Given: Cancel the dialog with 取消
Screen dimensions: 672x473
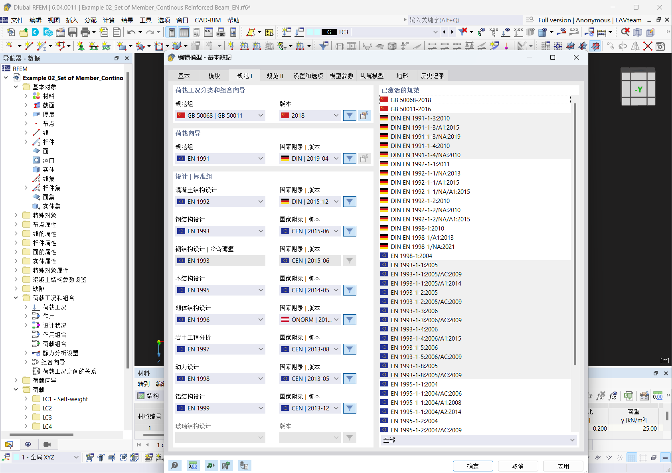Looking at the screenshot, I should (x=518, y=466).
